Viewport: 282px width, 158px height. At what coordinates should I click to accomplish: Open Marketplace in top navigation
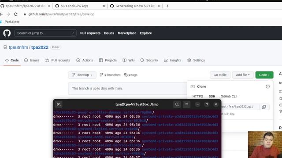coord(127,33)
